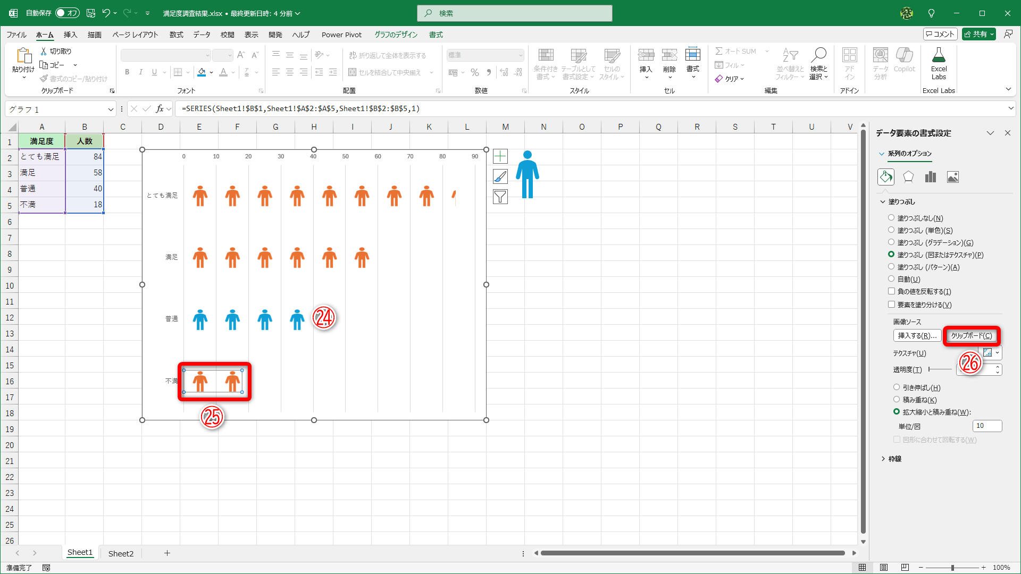Open Chart Filters funnel icon
The height and width of the screenshot is (574, 1021).
(500, 197)
